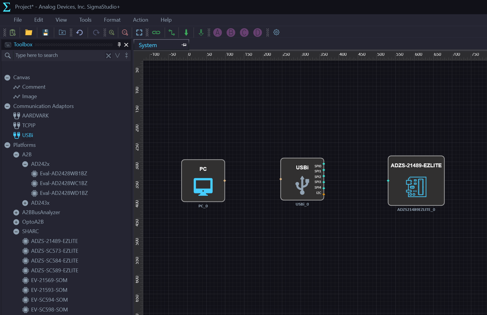Viewport: 487px width, 315px height.
Task: Expand the AD243x node
Action: point(25,203)
